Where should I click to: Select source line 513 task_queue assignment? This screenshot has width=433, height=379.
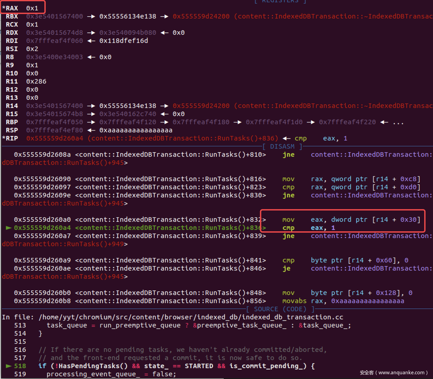click(199, 325)
